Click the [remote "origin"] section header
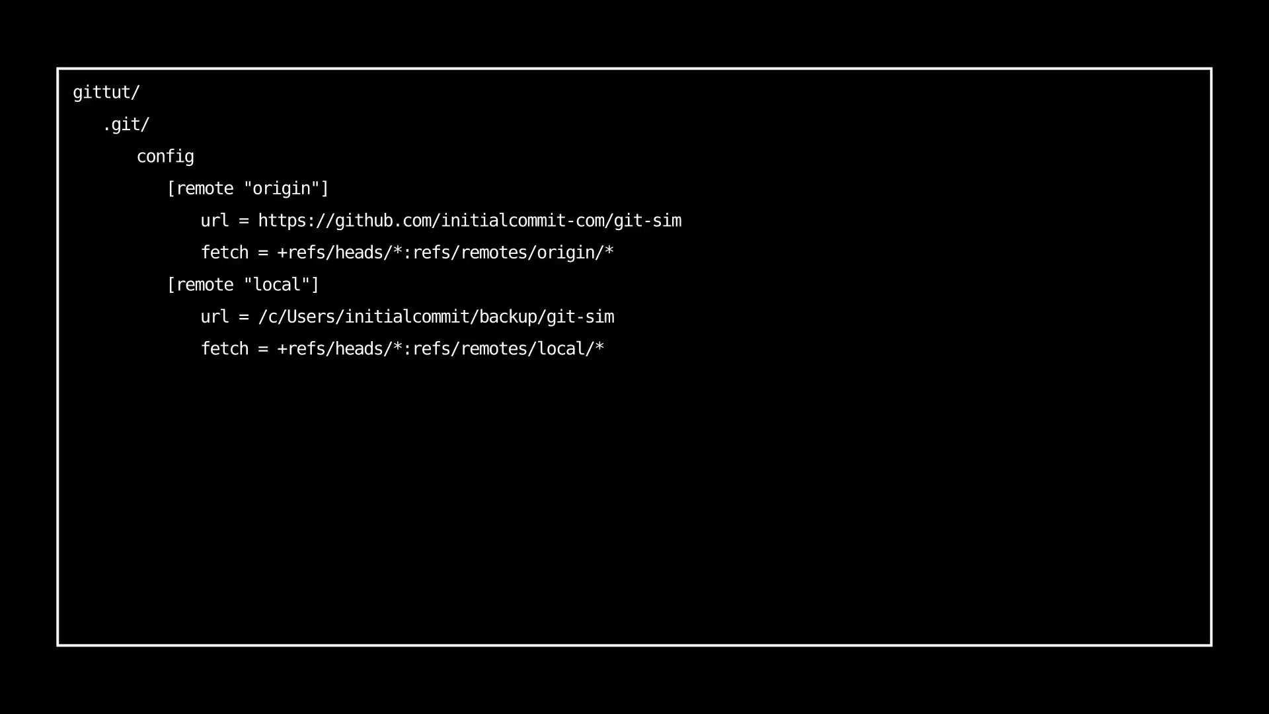Viewport: 1269px width, 714px height. pyautogui.click(x=249, y=188)
